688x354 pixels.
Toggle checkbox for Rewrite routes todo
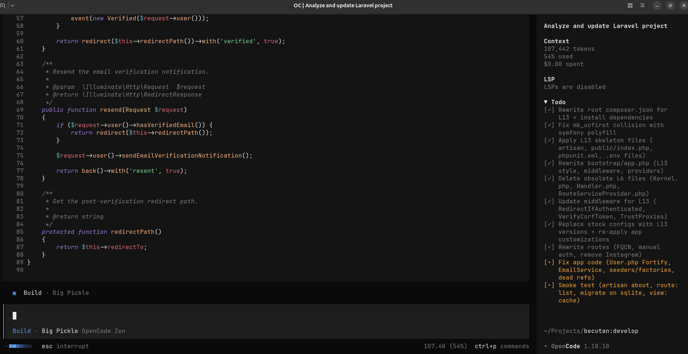[x=549, y=247]
